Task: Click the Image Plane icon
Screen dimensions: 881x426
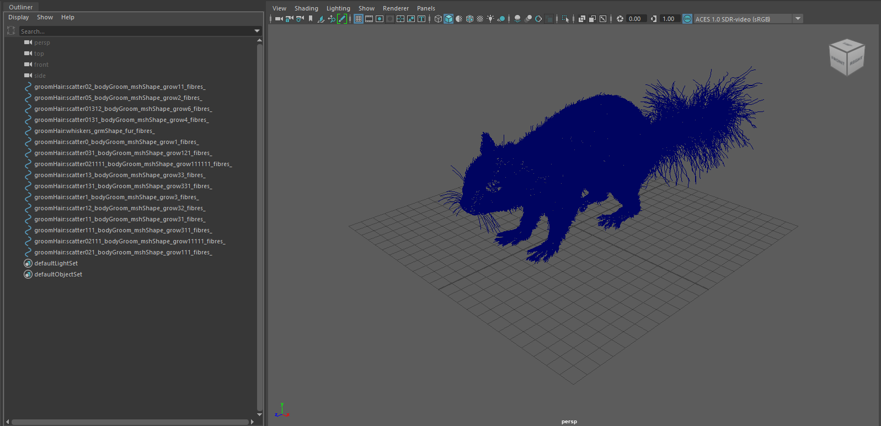Action: tap(321, 19)
